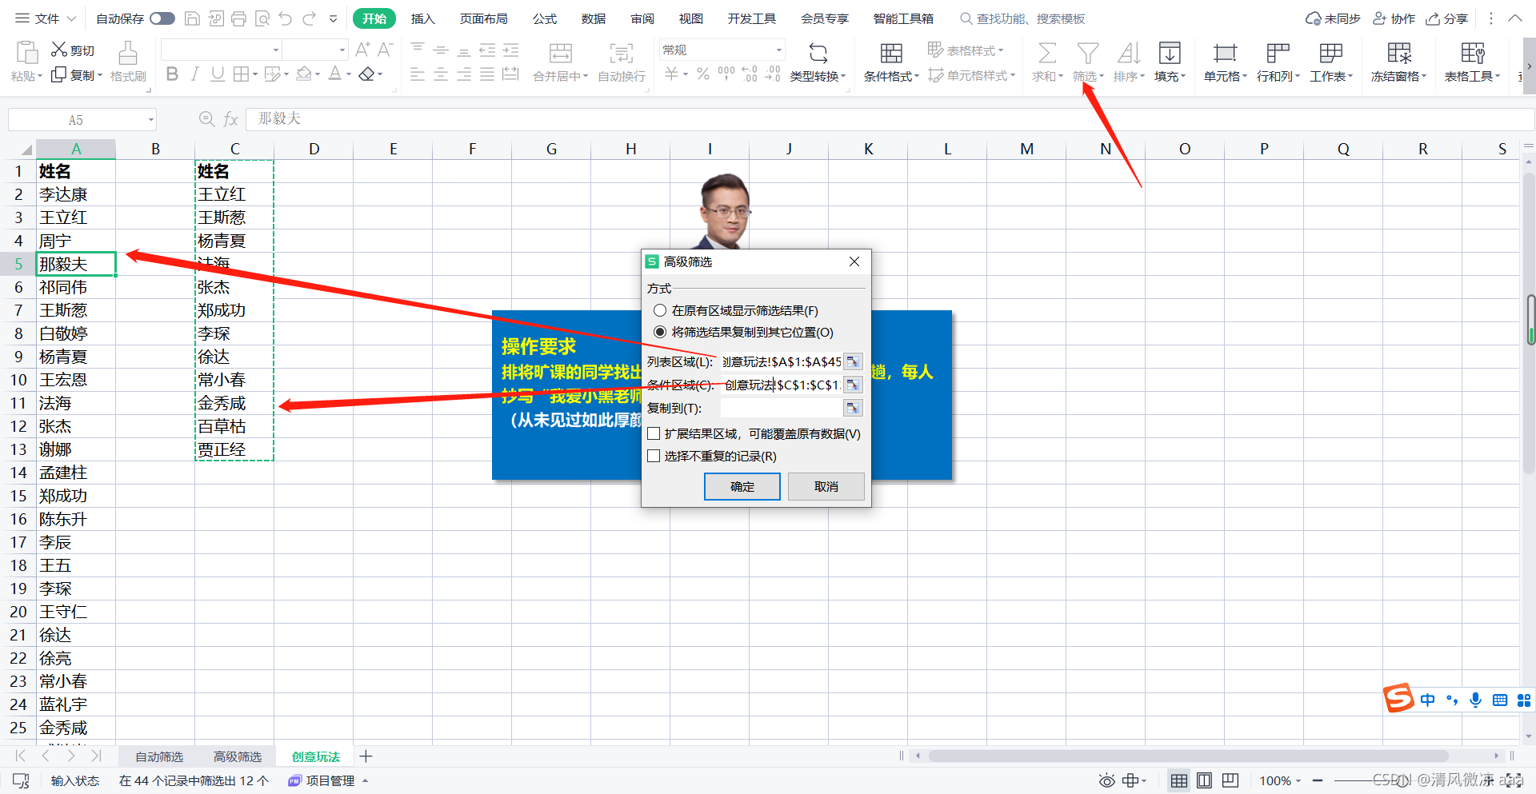Open the 页面布局 ribbon tab
Image resolution: width=1536 pixels, height=794 pixels.
[483, 18]
